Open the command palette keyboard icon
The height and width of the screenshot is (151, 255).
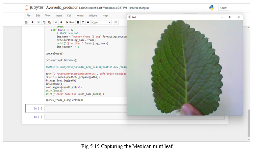116,22
